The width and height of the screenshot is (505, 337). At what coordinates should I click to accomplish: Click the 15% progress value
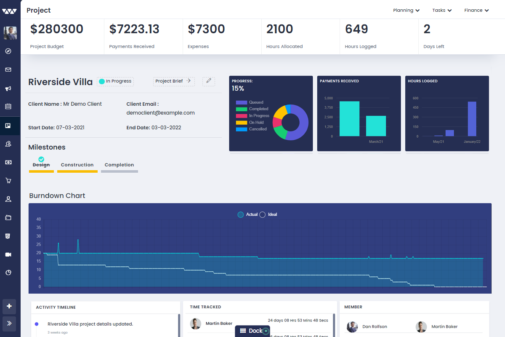pyautogui.click(x=238, y=88)
